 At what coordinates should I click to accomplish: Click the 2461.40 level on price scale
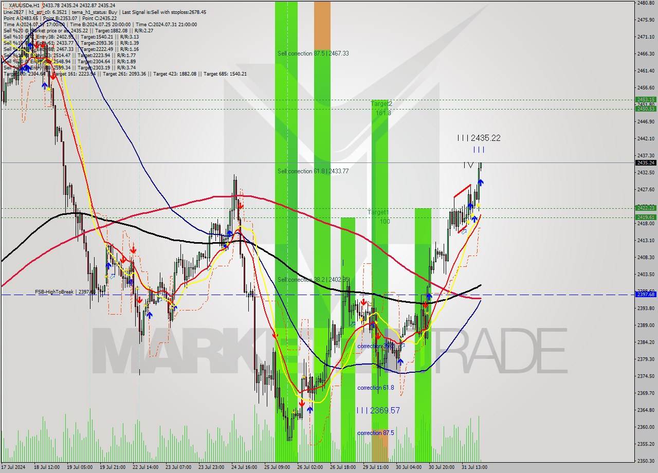[645, 70]
